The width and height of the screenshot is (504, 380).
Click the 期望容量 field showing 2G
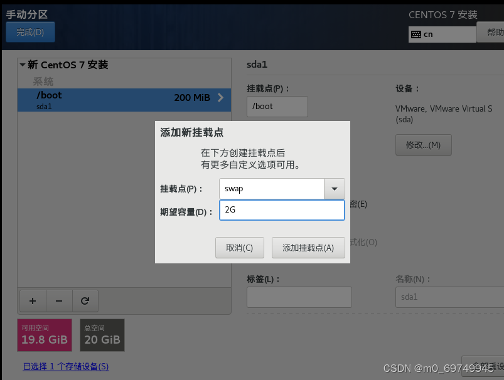click(281, 209)
